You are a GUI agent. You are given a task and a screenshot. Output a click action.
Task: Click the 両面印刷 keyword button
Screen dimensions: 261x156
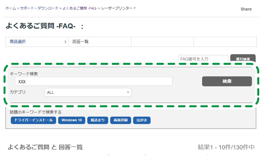pos(120,120)
